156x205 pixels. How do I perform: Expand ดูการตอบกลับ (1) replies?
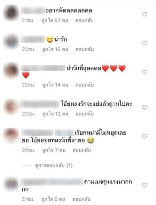tap(54, 166)
